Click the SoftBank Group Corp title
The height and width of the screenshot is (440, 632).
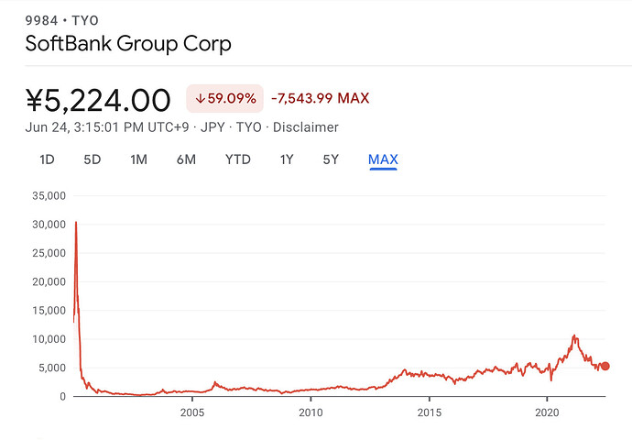coord(128,43)
